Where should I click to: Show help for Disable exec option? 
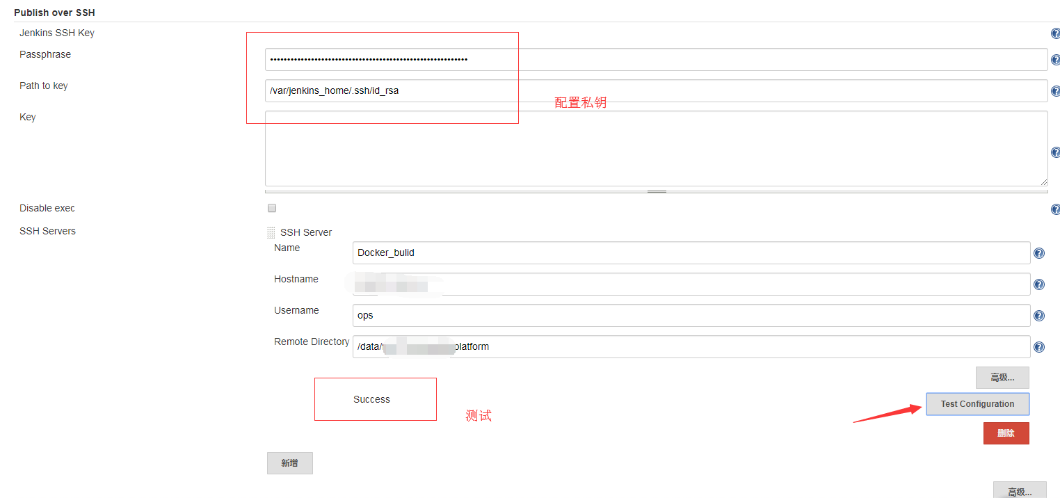click(x=1055, y=209)
